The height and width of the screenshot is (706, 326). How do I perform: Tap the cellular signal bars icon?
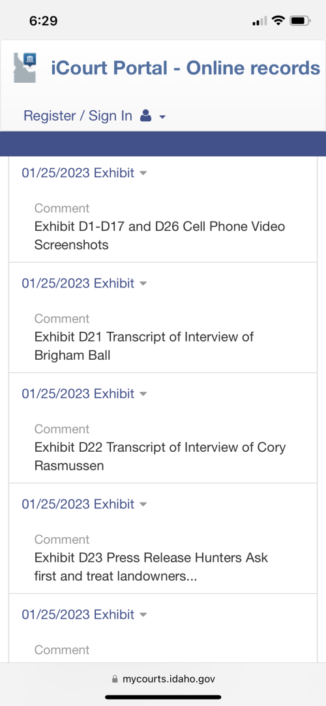click(x=259, y=20)
